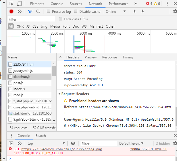Select the stat.htm request
177x161 pixels.
point(29,113)
